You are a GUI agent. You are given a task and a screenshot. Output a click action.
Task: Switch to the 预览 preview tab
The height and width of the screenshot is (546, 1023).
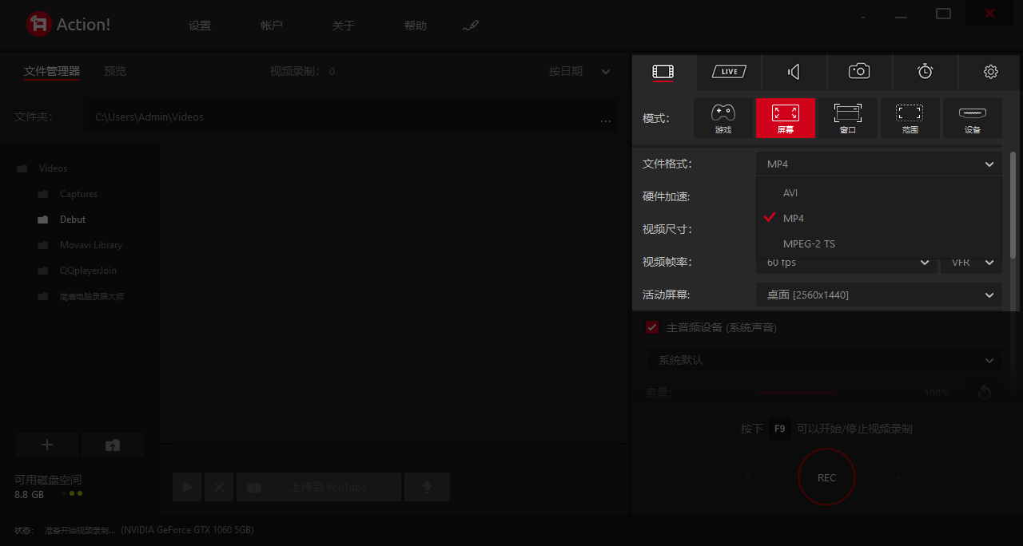click(114, 71)
